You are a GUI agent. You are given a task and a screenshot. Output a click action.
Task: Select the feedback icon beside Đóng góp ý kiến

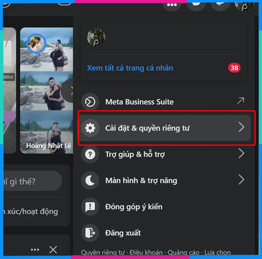(x=90, y=207)
